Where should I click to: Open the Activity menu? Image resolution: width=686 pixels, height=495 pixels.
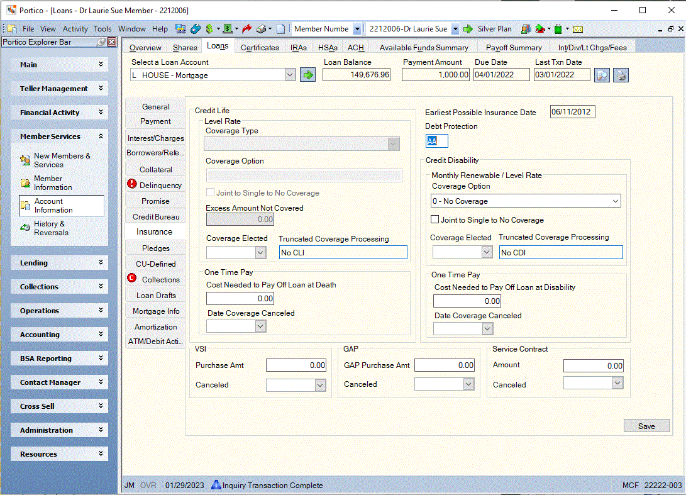click(x=75, y=29)
